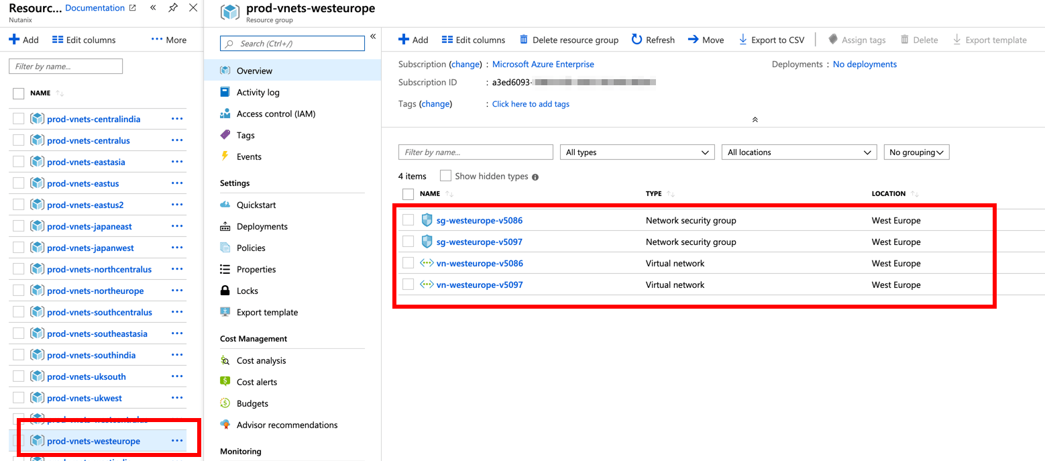
Task: Expand the No grouping dropdown
Action: tap(916, 152)
